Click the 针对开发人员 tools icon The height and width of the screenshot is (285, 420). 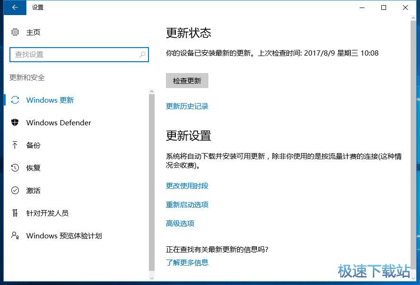(15, 213)
